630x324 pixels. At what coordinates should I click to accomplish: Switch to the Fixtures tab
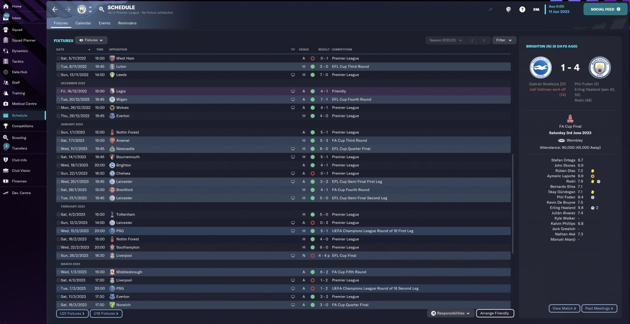coord(61,23)
